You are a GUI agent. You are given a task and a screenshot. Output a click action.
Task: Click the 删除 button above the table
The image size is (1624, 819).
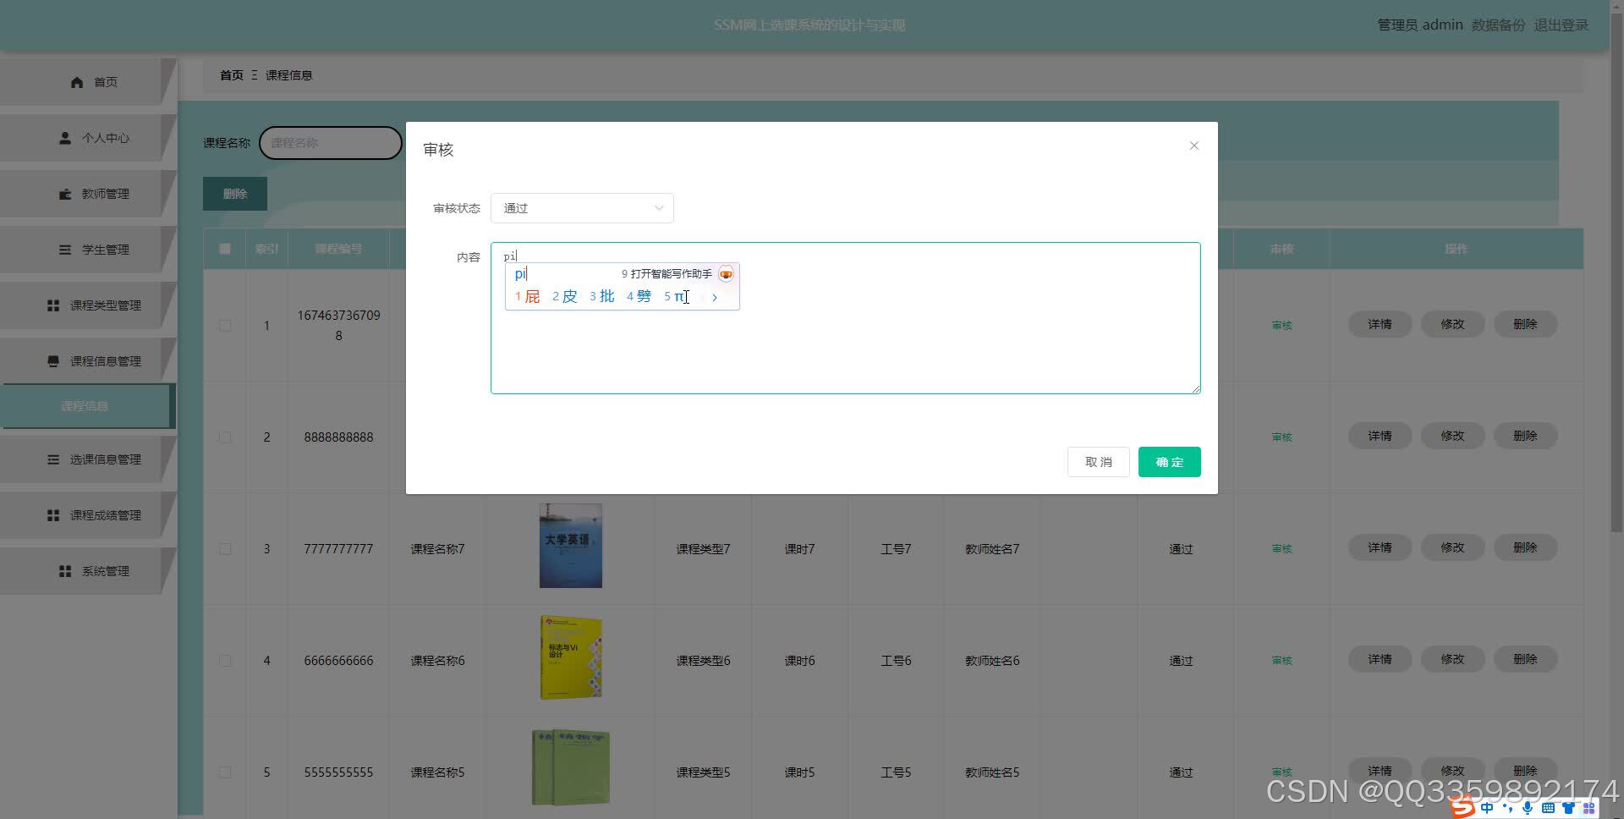point(235,194)
